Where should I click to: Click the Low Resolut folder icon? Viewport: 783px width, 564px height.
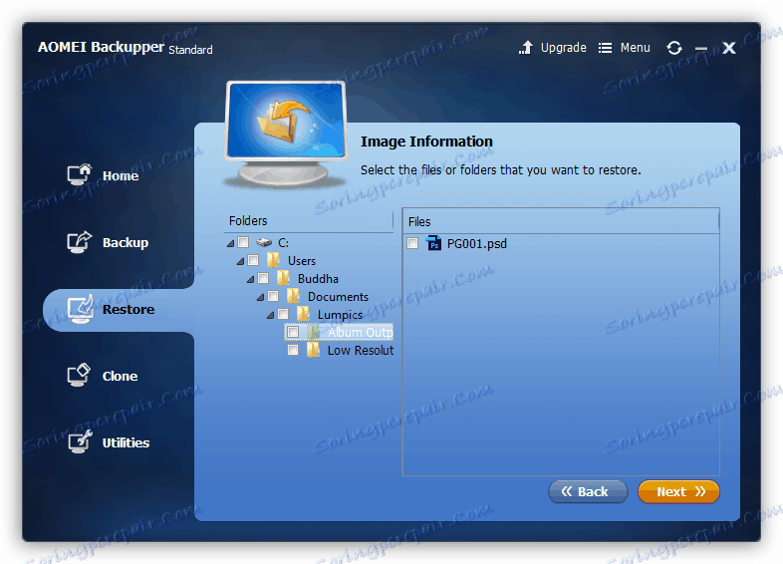[x=313, y=350]
